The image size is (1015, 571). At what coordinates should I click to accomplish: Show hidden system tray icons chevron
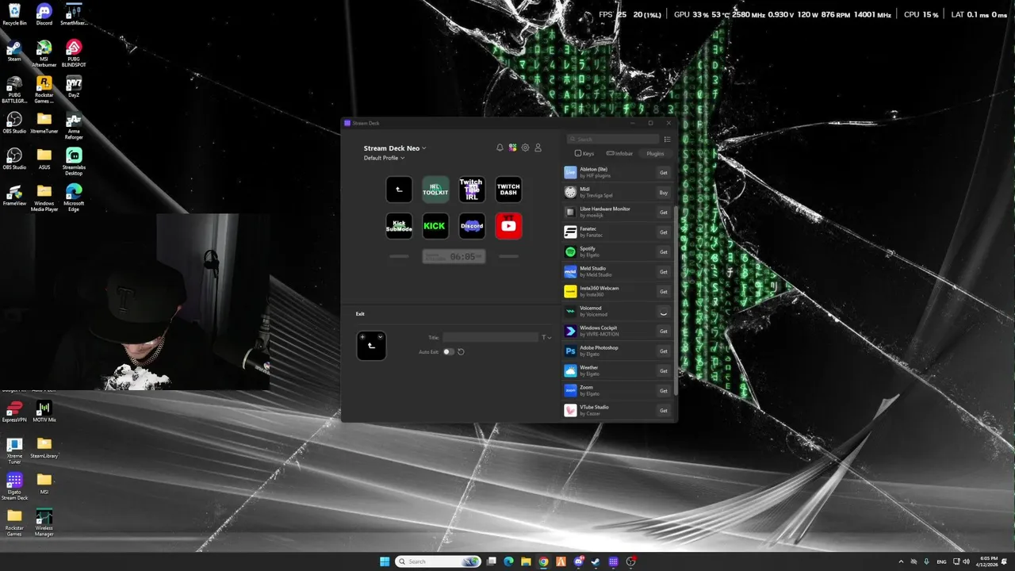coord(901,561)
